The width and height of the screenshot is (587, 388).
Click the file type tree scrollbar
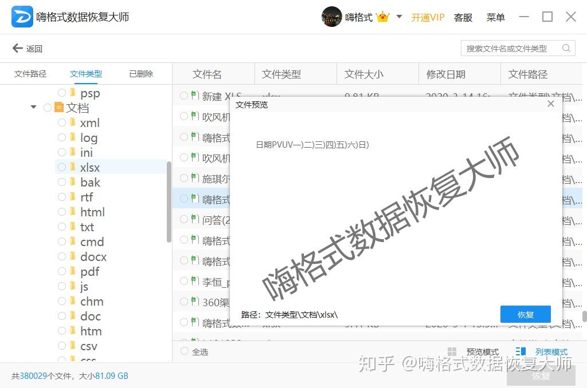point(169,202)
